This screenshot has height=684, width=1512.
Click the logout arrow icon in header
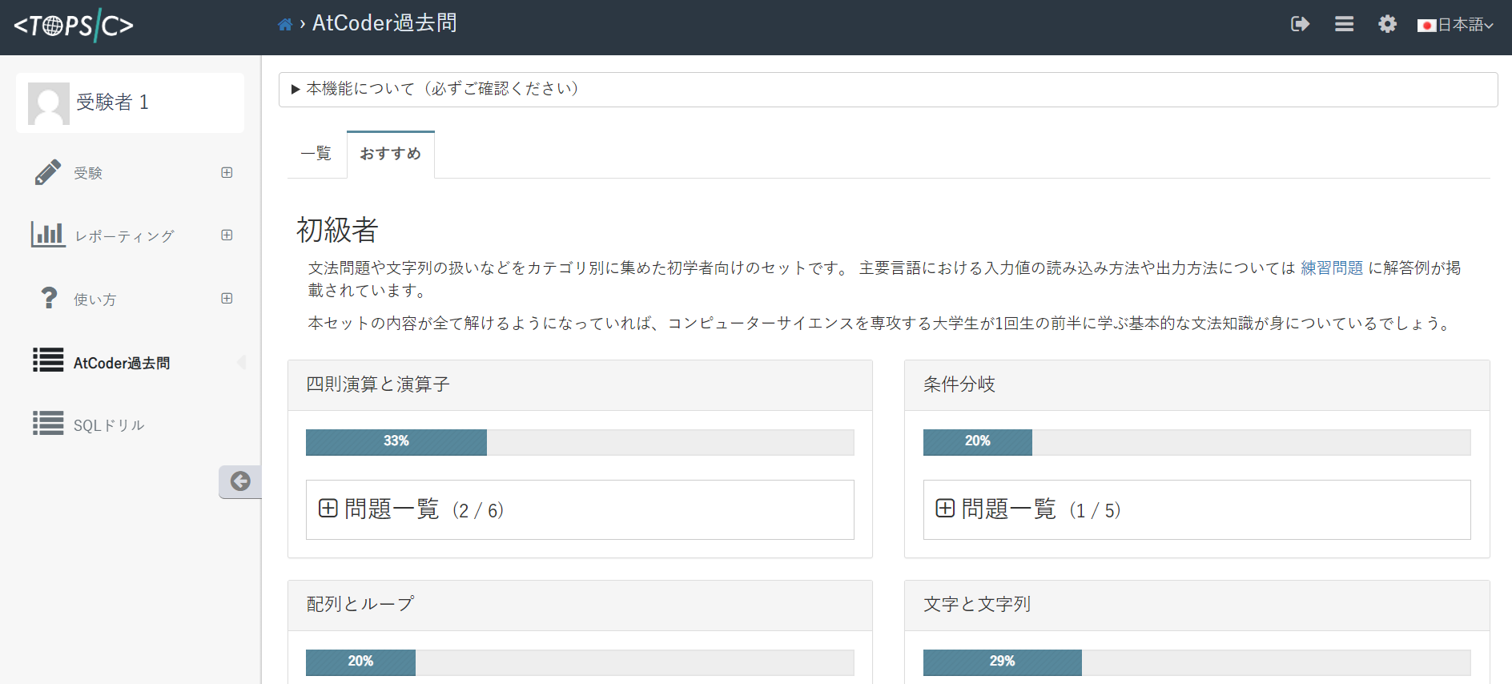coord(1301,24)
